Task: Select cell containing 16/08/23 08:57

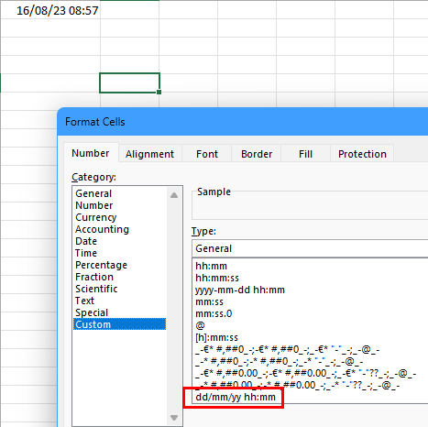Action: tap(50, 10)
